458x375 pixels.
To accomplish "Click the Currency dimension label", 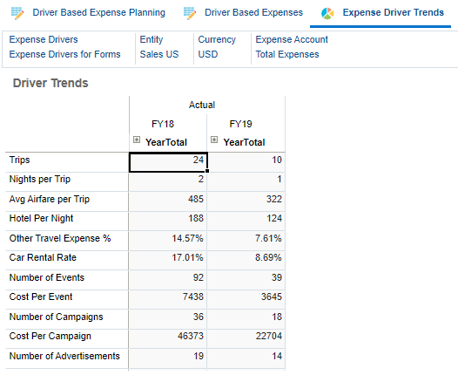I will [x=217, y=39].
